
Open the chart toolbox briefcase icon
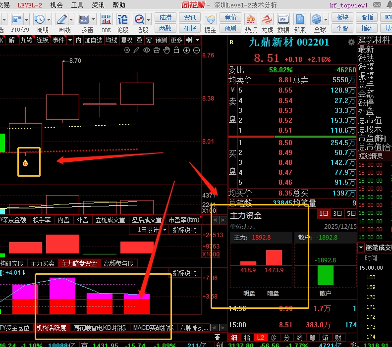[x=157, y=50]
